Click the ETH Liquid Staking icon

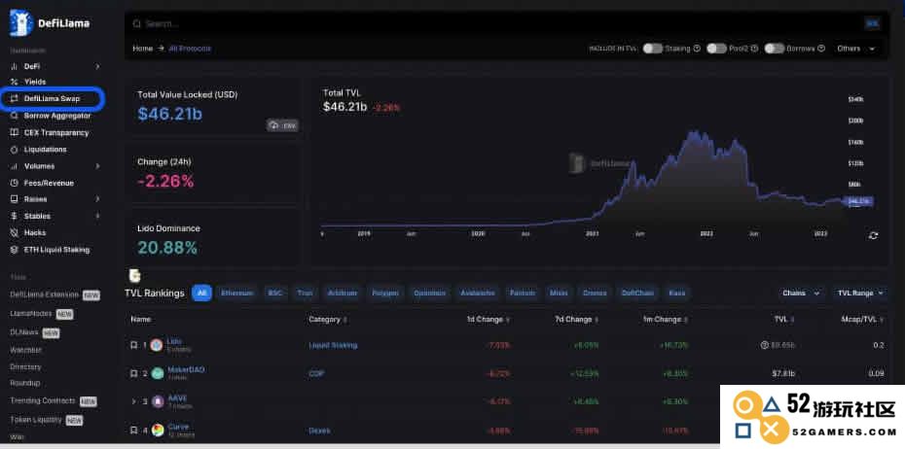coord(14,250)
